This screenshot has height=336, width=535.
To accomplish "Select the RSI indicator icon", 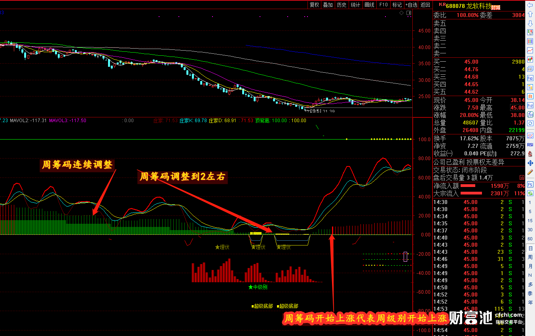I will pyautogui.click(x=530, y=145).
